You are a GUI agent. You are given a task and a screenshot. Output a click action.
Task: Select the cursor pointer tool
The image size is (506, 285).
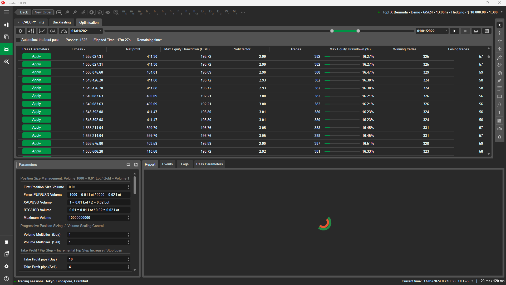click(499, 25)
